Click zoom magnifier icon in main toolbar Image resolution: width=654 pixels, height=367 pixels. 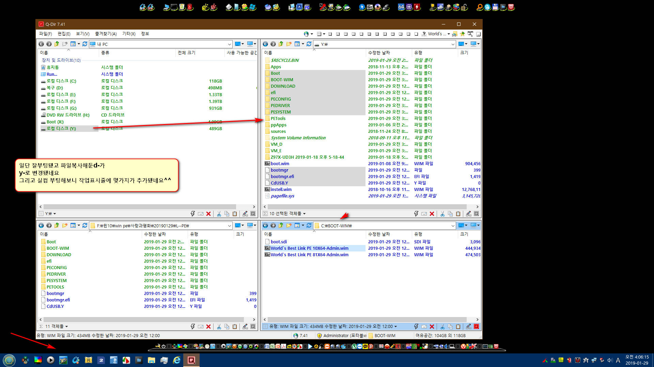(470, 34)
